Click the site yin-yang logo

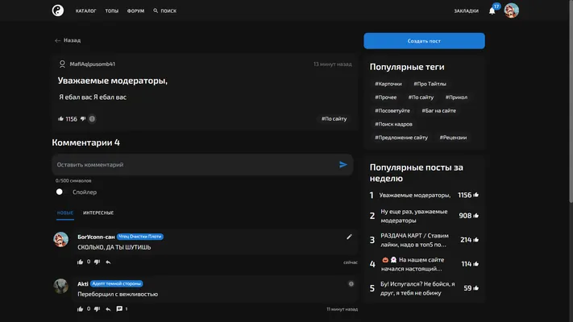[58, 10]
